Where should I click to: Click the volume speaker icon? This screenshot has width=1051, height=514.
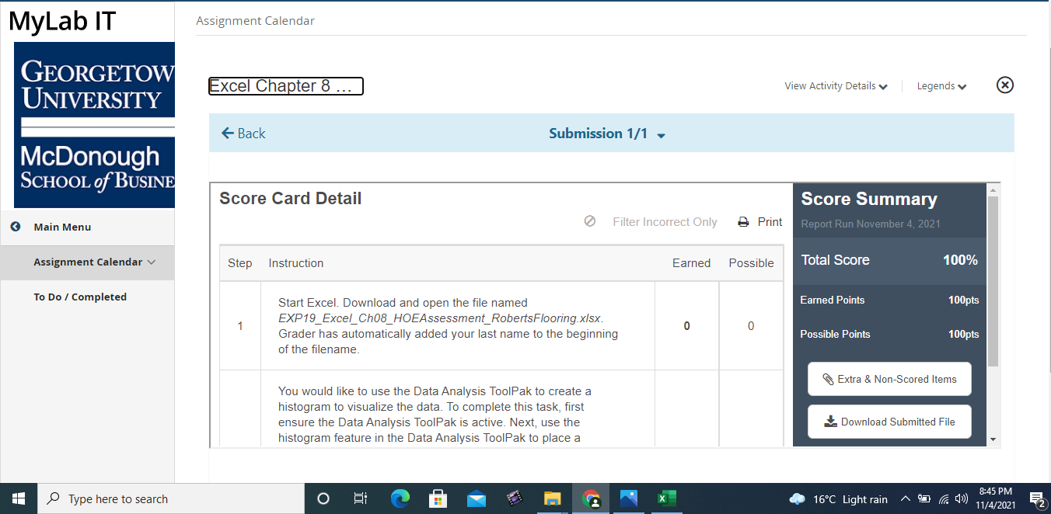962,499
